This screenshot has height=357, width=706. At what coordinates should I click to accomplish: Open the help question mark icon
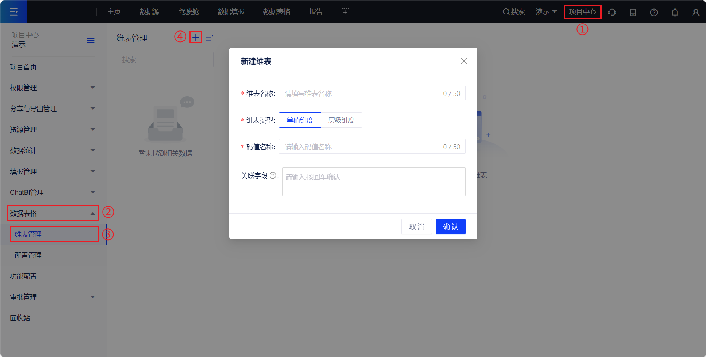653,12
